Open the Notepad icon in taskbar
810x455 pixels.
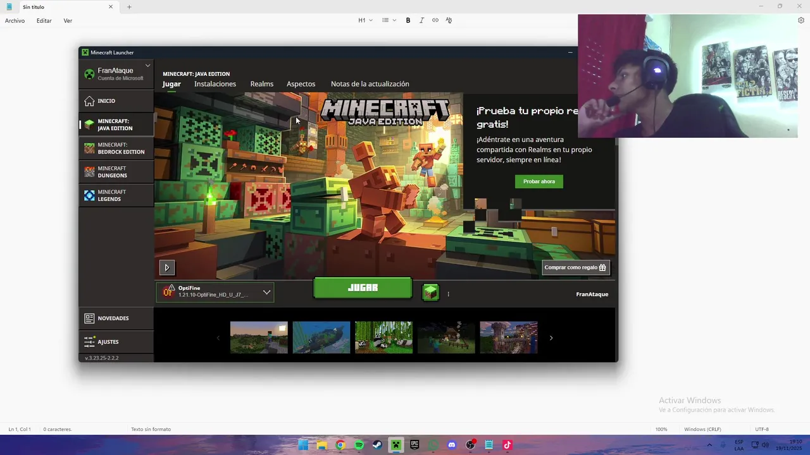pyautogui.click(x=489, y=445)
